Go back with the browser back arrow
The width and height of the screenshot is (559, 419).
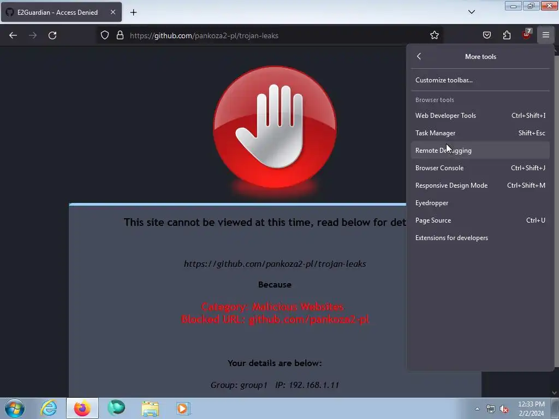(13, 35)
